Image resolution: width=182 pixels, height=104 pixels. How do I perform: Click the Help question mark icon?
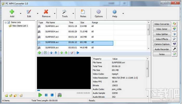pos(114,12)
